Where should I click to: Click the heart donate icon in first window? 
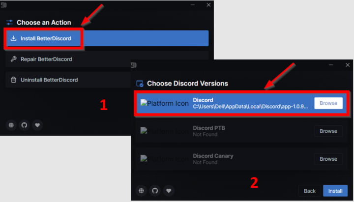37,125
